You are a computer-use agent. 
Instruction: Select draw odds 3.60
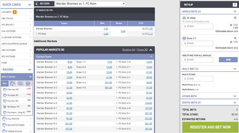pyautogui.click(x=123, y=31)
